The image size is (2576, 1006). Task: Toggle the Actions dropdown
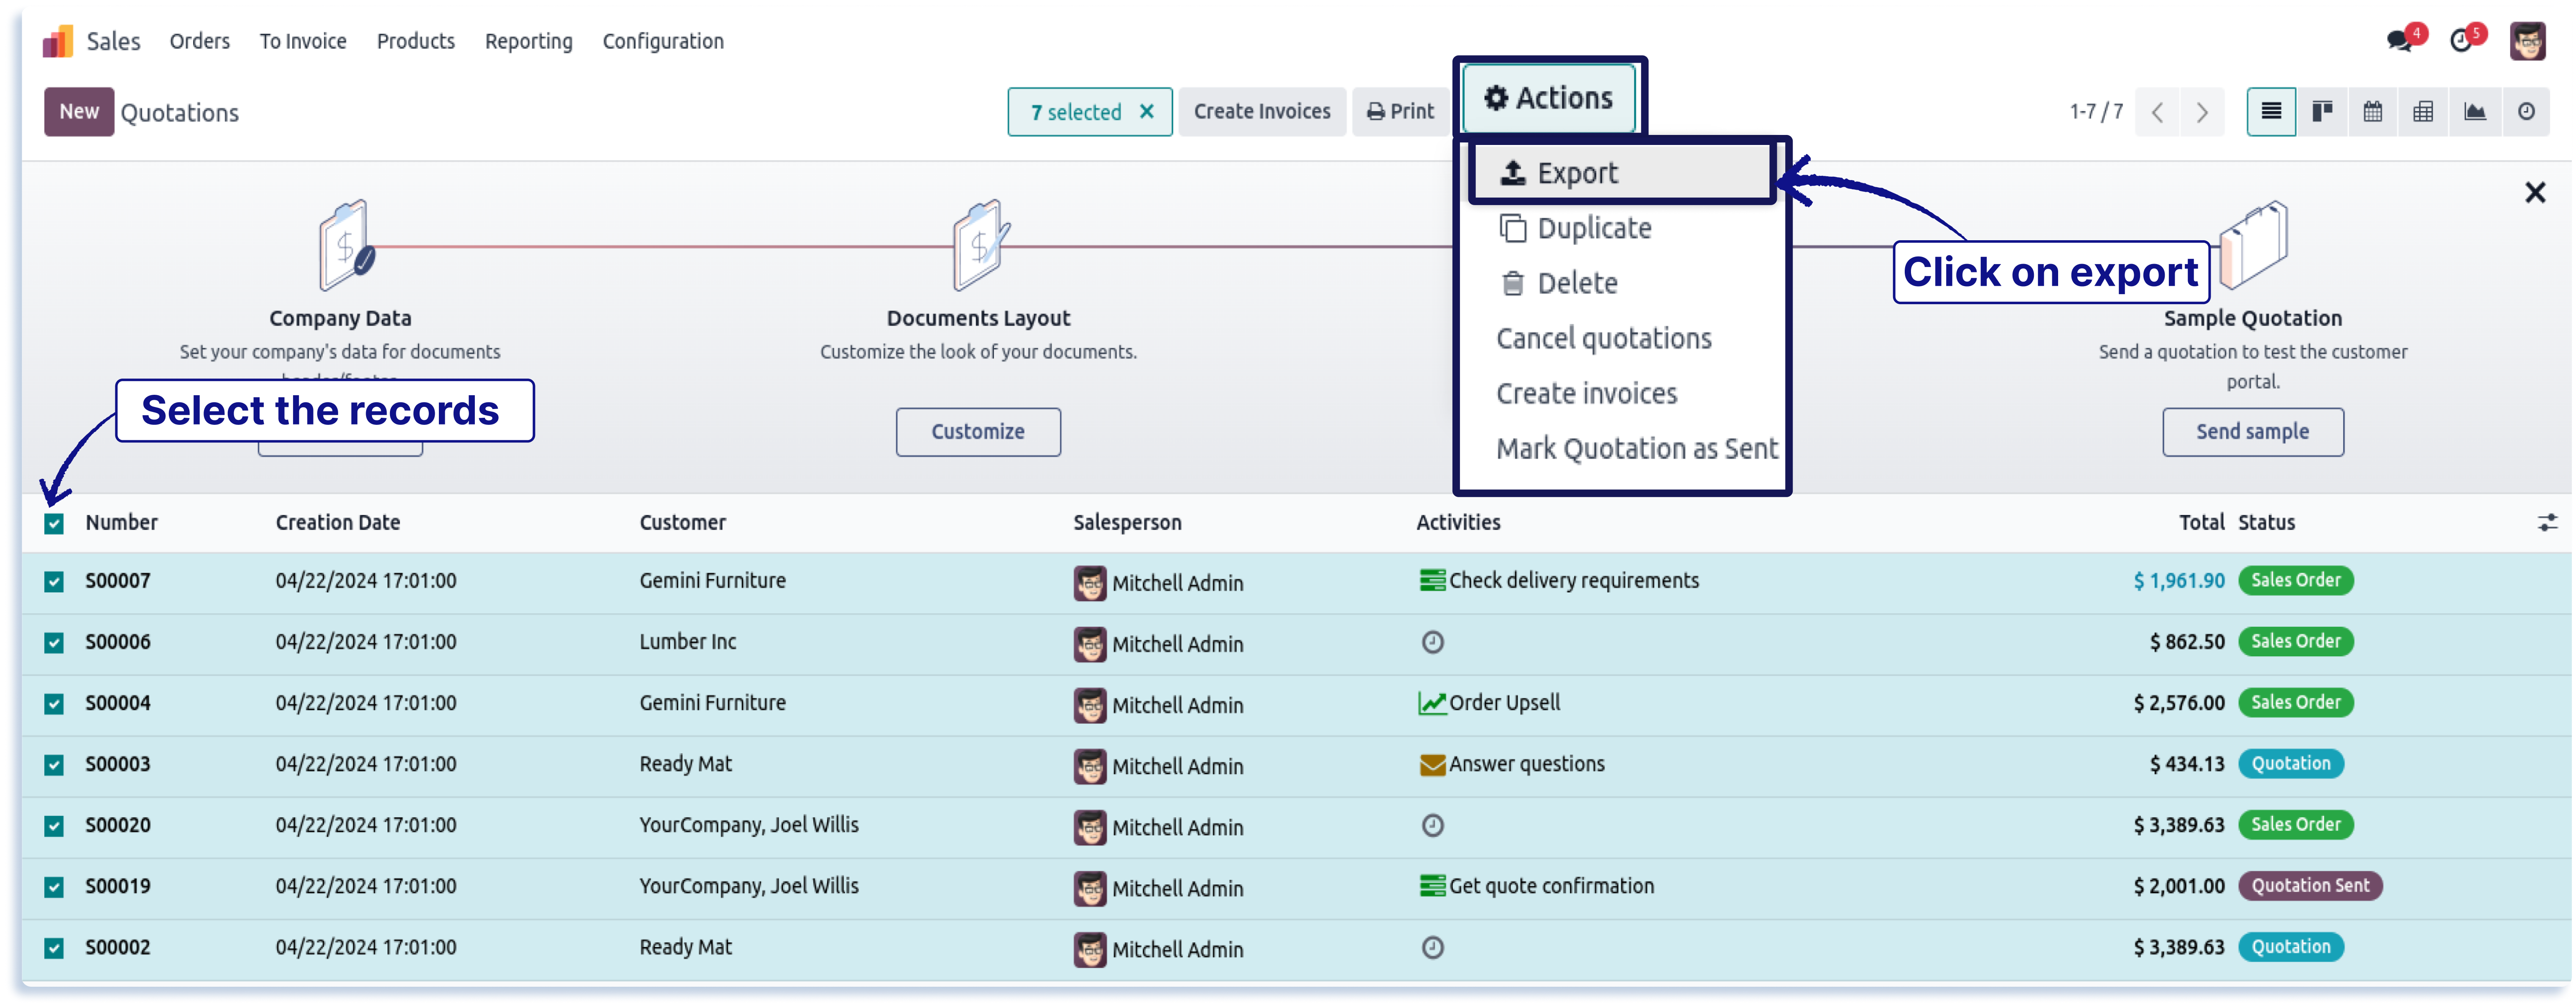click(x=1548, y=98)
